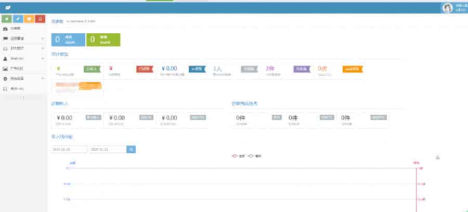Collapse the sidebar using the round arrow button
This screenshot has height=212, width=468.
click(x=23, y=97)
